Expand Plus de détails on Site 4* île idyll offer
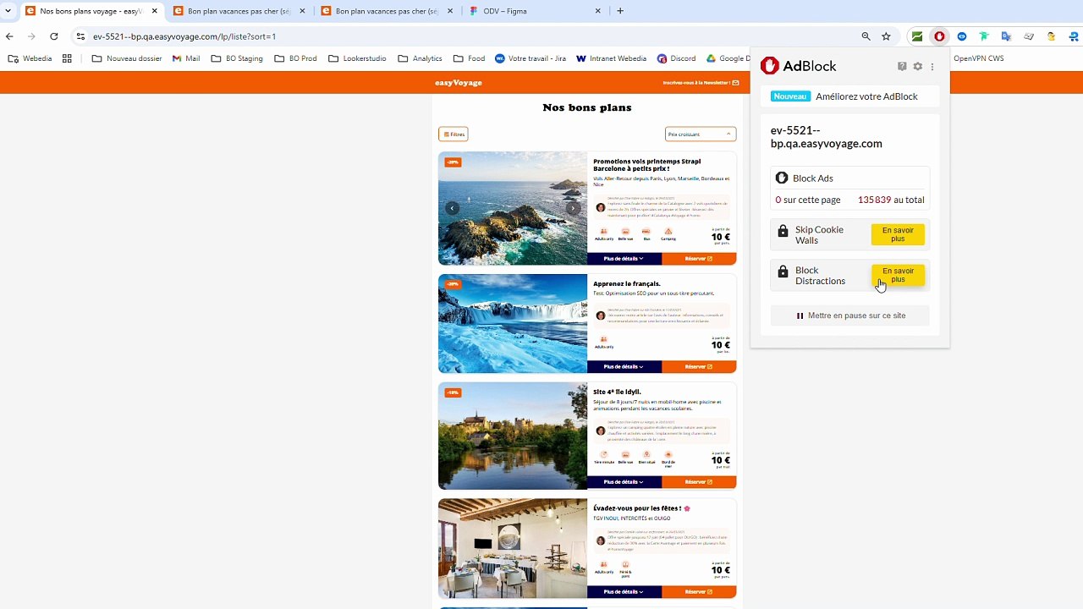Screen dimensions: 1083x609 [624, 482]
